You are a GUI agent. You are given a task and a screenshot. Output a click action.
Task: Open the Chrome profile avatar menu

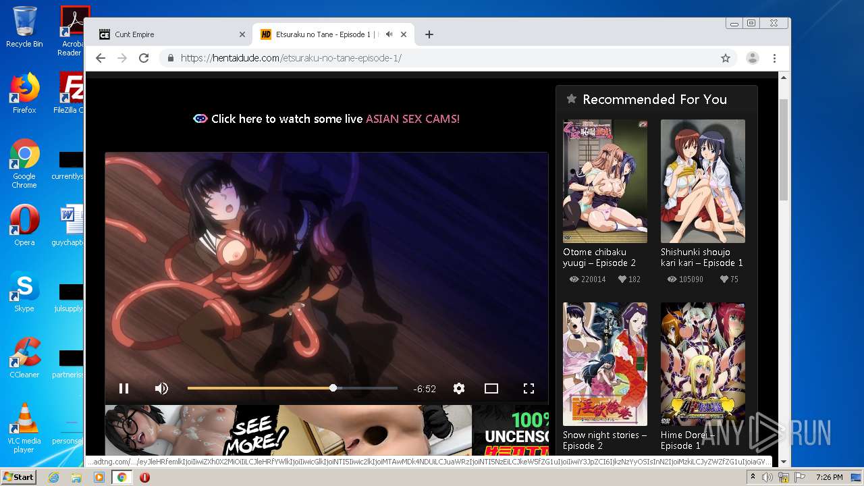tap(752, 58)
